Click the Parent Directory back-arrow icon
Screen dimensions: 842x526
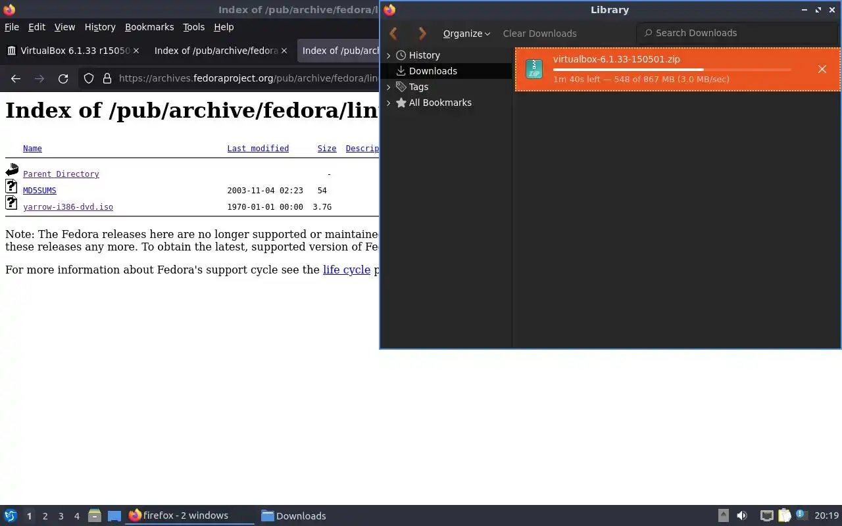click(x=12, y=170)
